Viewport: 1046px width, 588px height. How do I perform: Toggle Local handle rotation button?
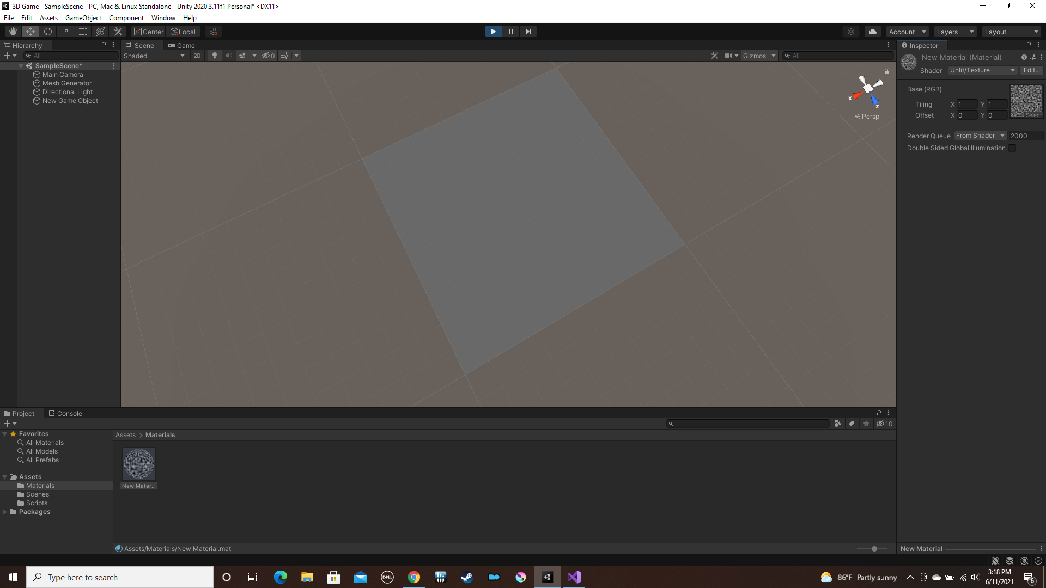[x=183, y=32]
